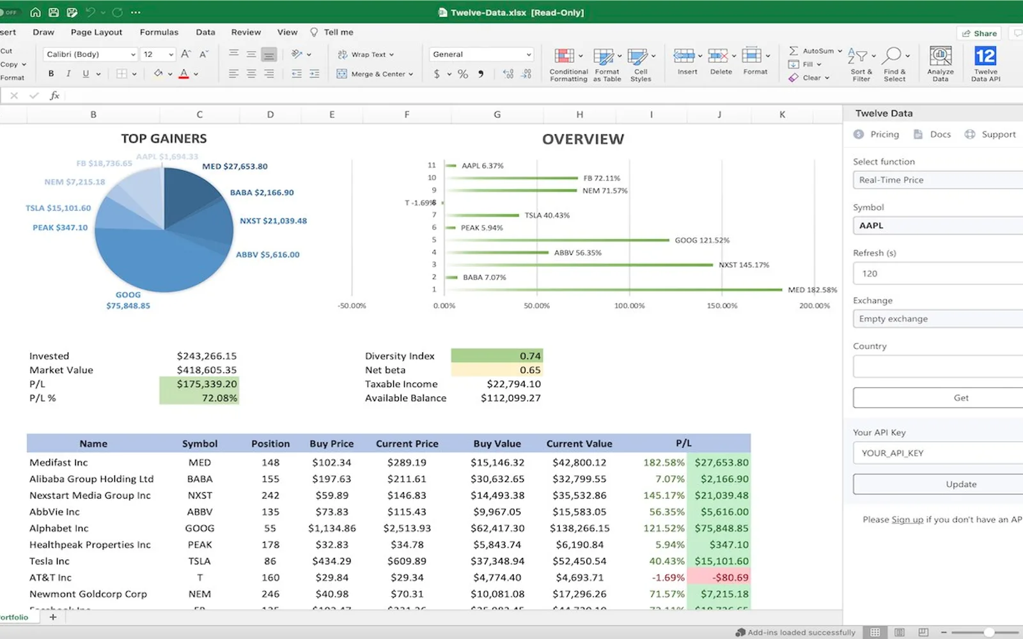
Task: Click the fill color bucket icon
Action: coord(158,73)
